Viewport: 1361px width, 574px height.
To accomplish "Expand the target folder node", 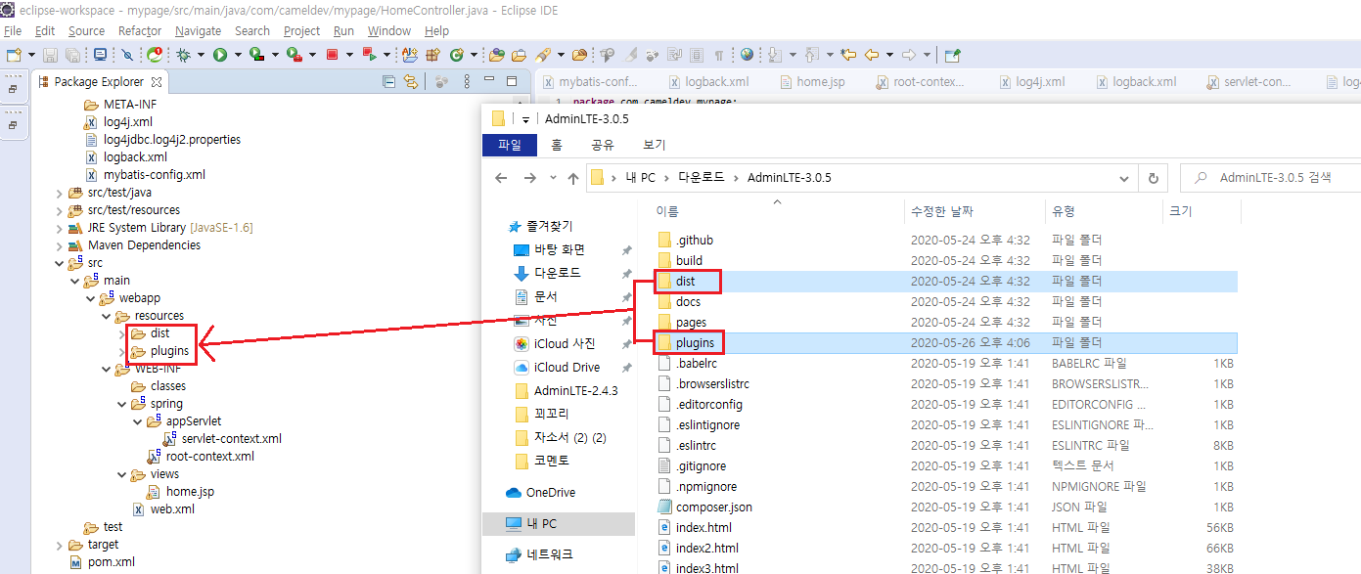I will (x=59, y=545).
